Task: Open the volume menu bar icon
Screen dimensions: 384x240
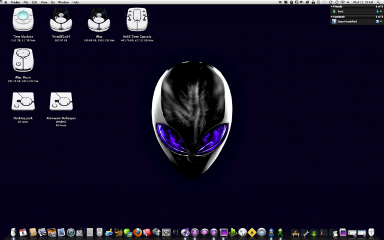Action: pos(348,2)
